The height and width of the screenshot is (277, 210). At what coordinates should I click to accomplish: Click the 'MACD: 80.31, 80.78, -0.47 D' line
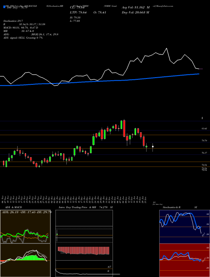click(21, 28)
